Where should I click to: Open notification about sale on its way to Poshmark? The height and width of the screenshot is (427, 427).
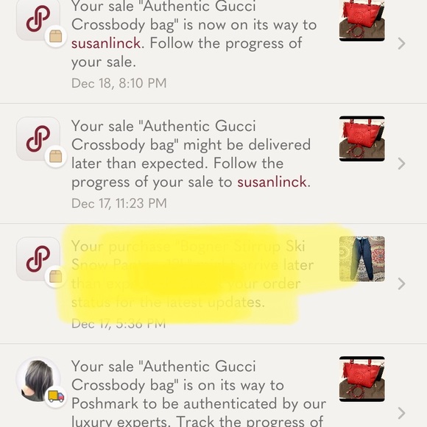click(213, 385)
